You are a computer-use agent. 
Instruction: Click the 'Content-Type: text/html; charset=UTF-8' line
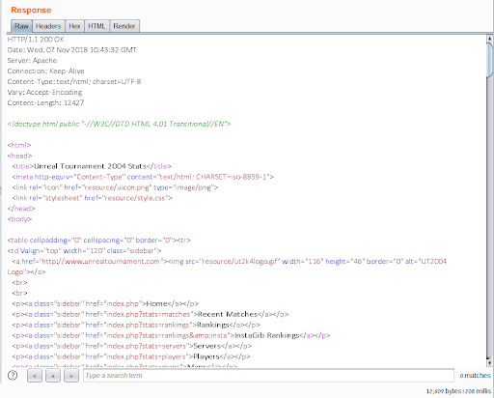coord(74,82)
